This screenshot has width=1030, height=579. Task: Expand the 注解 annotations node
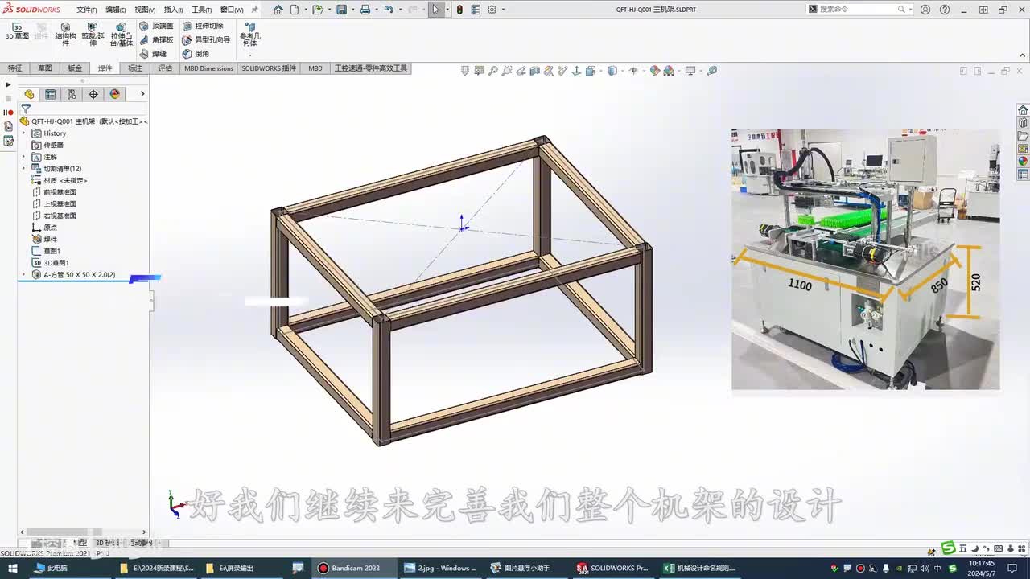23,157
